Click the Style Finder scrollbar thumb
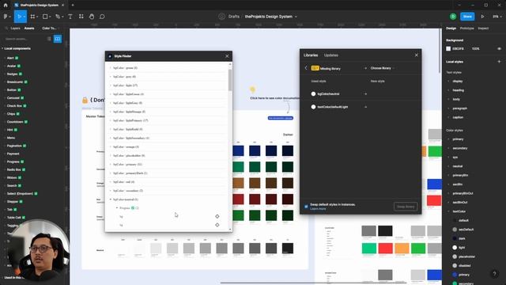Image resolution: width=506 pixels, height=285 pixels. pyautogui.click(x=230, y=80)
